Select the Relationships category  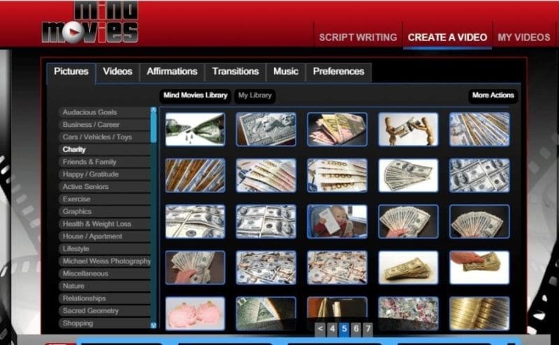[x=104, y=298]
